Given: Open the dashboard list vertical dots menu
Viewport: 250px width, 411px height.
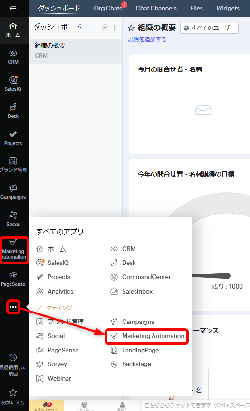Looking at the screenshot, I should tap(114, 28).
